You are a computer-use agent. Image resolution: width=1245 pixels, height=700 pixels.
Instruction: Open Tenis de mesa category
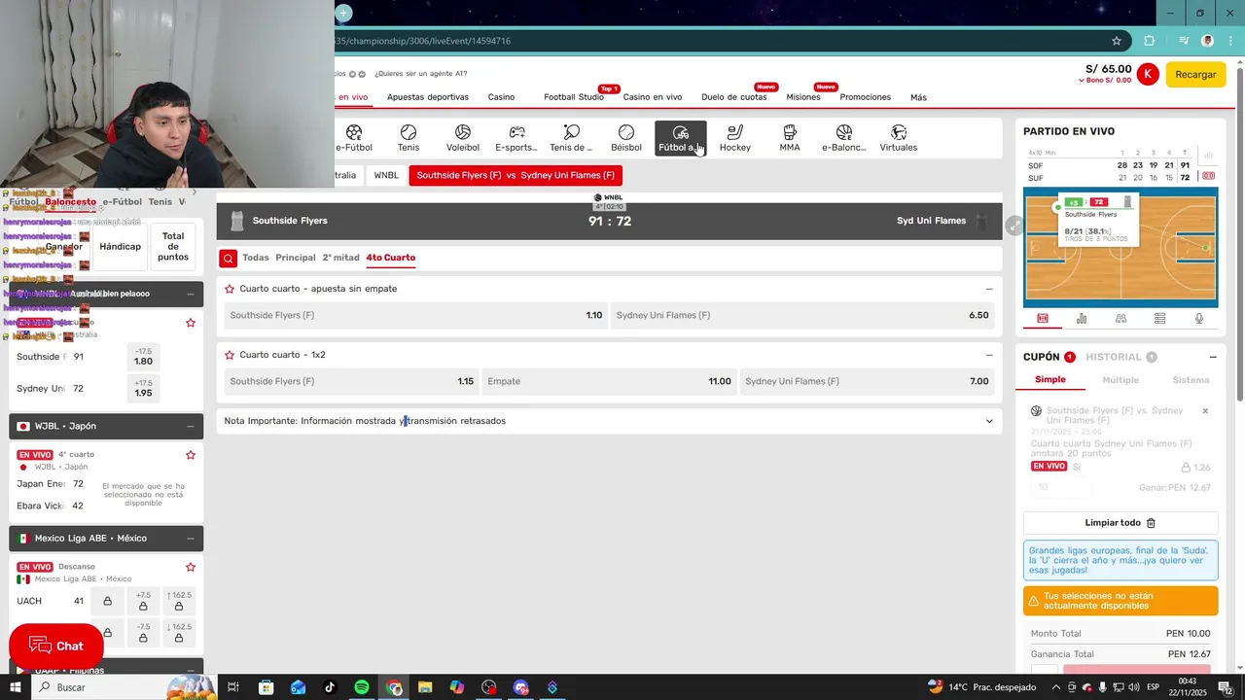tap(571, 138)
